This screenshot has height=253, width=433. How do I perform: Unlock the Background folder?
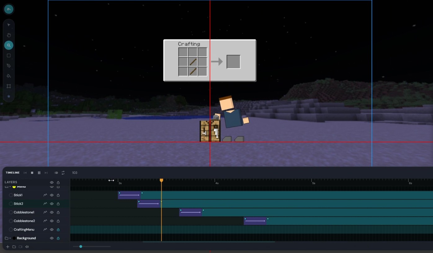(58, 238)
